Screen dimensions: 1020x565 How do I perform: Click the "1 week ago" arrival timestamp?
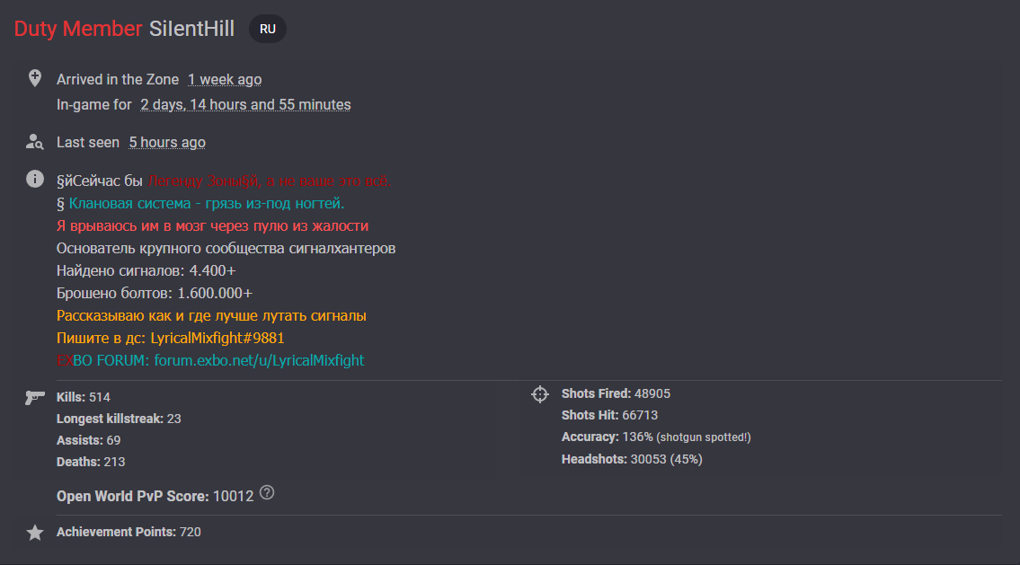225,80
